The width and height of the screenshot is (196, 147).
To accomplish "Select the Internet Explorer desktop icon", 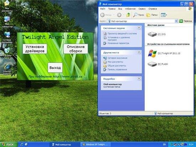I will click(x=7, y=69).
